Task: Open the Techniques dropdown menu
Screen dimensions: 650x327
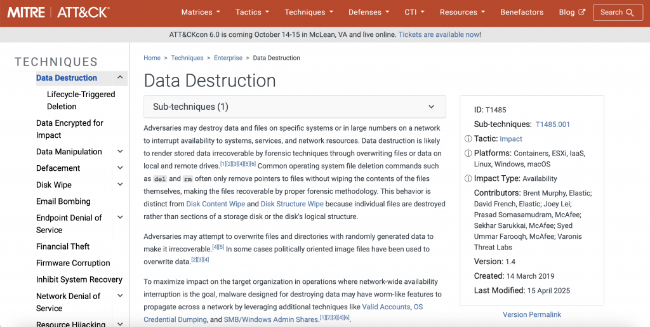Action: pyautogui.click(x=309, y=12)
